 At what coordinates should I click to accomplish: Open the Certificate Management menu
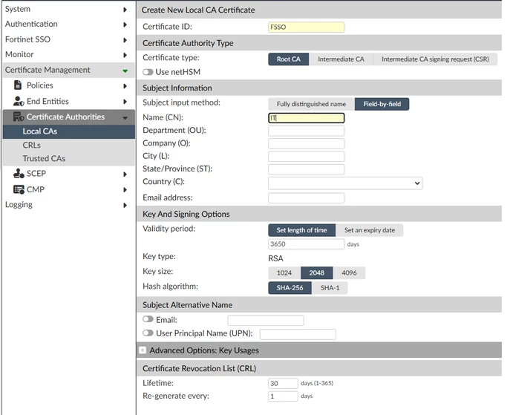(x=69, y=70)
